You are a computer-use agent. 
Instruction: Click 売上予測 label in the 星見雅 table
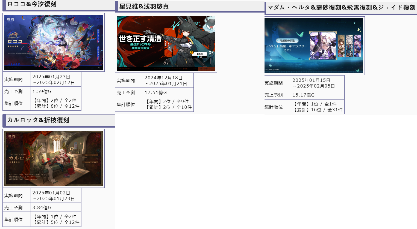pos(126,93)
